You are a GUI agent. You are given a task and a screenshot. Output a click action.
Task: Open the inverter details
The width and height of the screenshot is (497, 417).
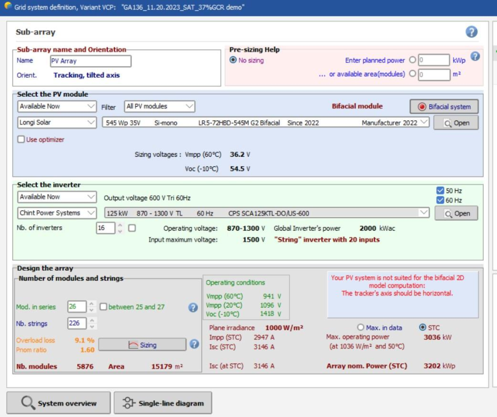[x=456, y=214]
